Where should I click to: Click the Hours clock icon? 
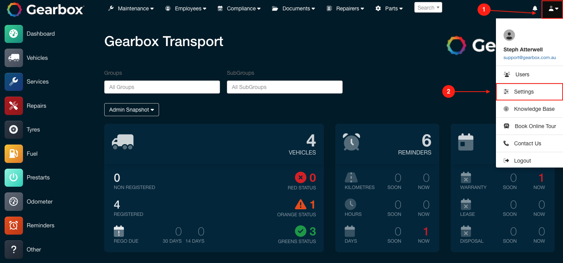(x=350, y=204)
